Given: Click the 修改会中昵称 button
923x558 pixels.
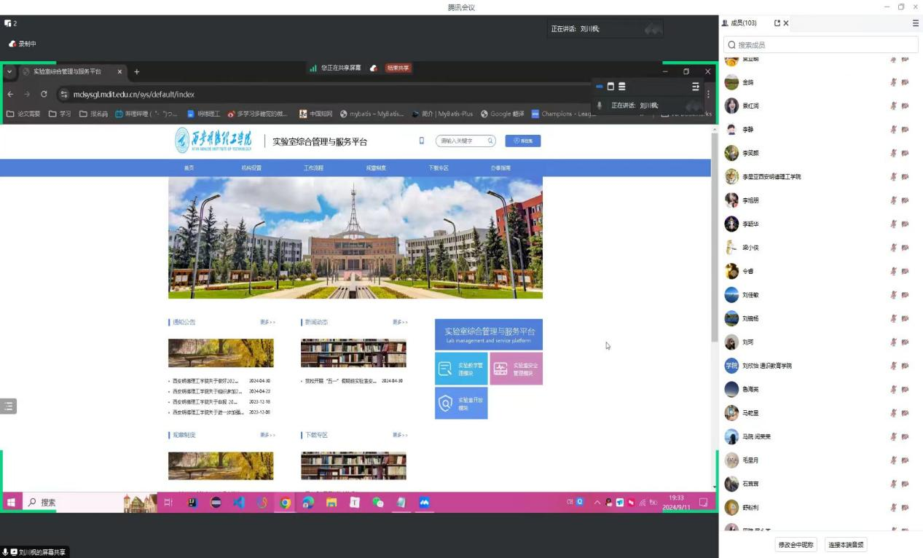Looking at the screenshot, I should [796, 545].
